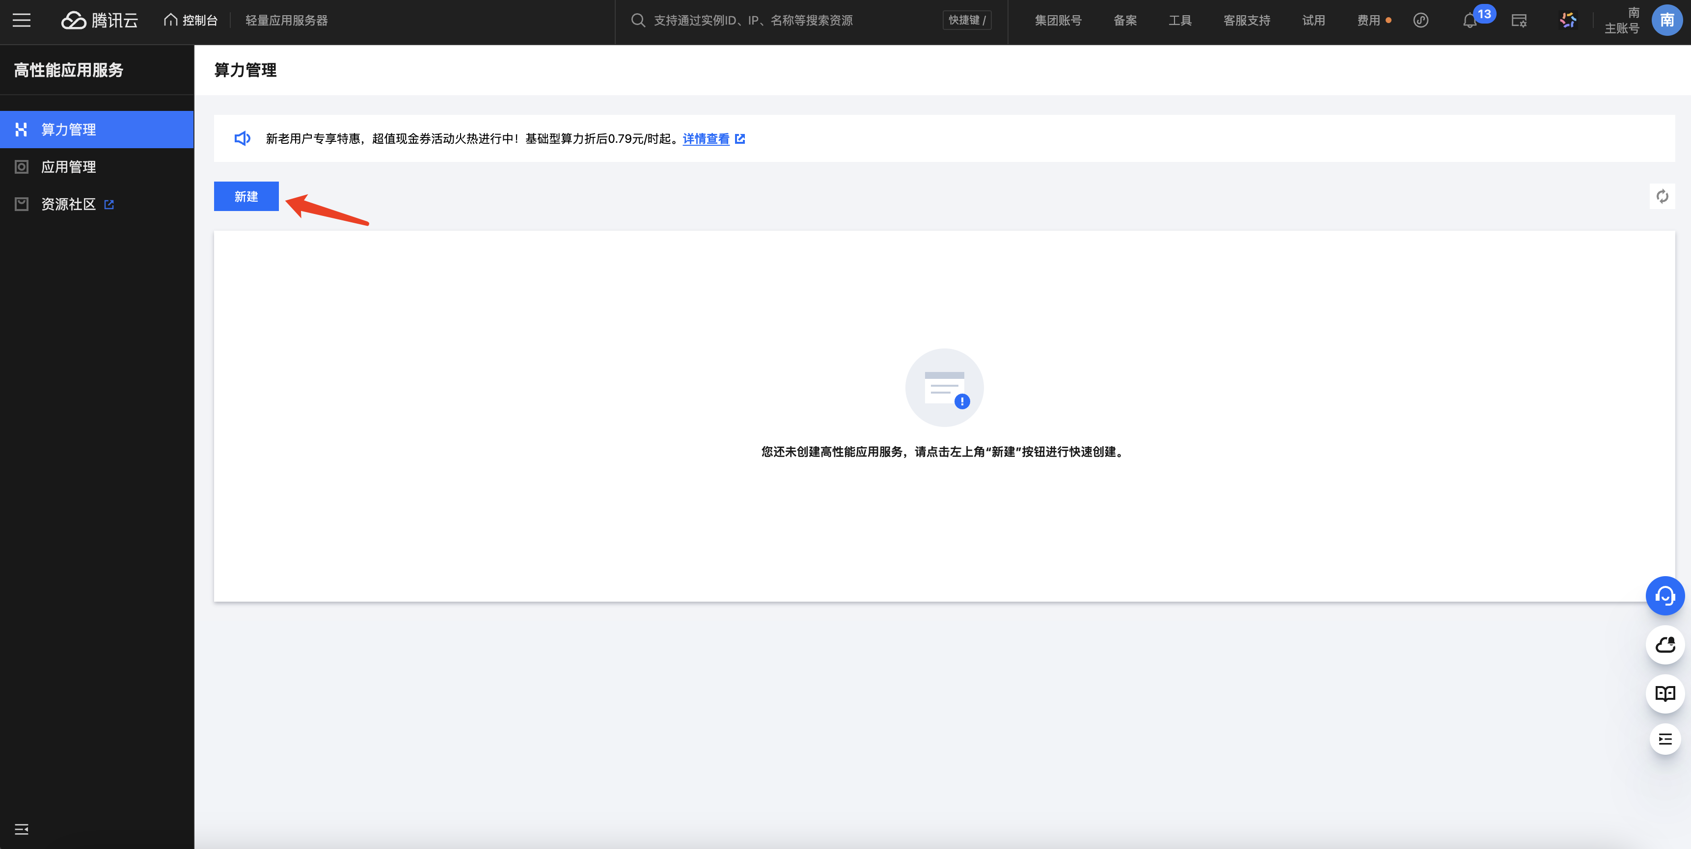The height and width of the screenshot is (849, 1691).
Task: Open the hamburger main menu
Action: 22,20
